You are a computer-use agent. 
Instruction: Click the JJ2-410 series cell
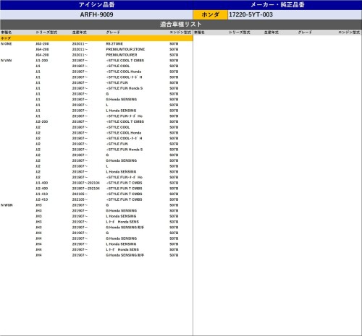coord(41,199)
